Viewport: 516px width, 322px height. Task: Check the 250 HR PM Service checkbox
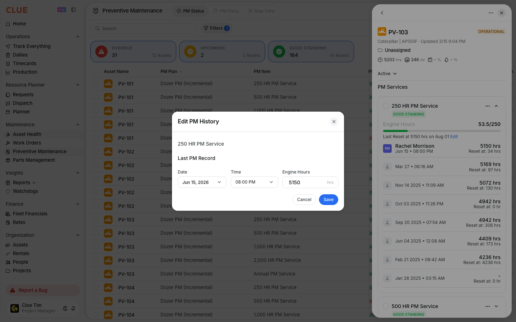point(386,106)
